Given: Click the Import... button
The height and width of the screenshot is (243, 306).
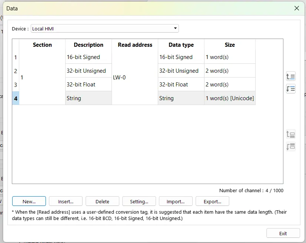Looking at the screenshot, I should pos(176,201).
